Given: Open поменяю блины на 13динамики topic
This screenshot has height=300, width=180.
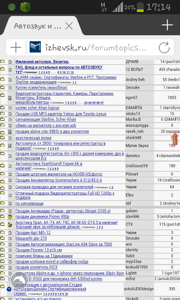Looking at the screenshot, I should [x=44, y=256].
